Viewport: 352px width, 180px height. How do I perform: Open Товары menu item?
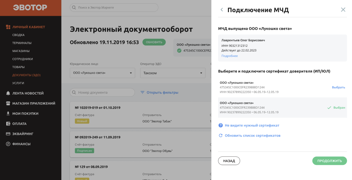18,67
